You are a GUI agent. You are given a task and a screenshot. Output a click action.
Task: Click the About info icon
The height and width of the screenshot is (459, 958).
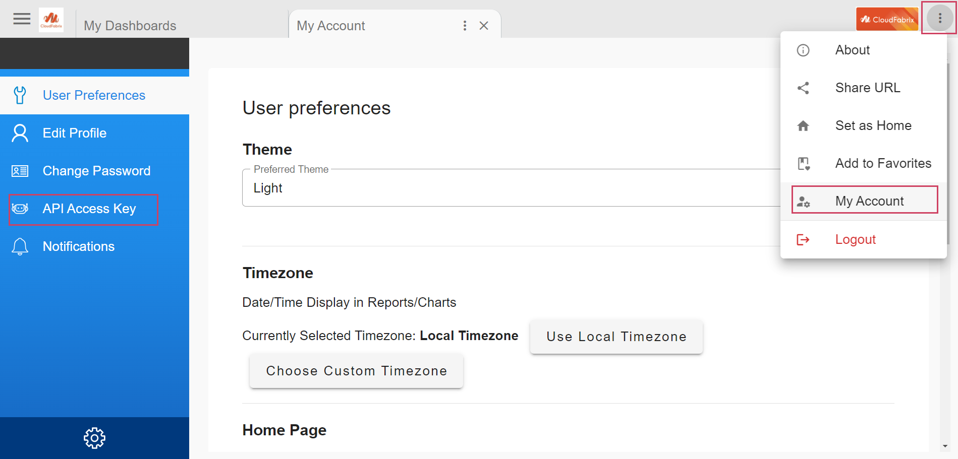(x=803, y=50)
